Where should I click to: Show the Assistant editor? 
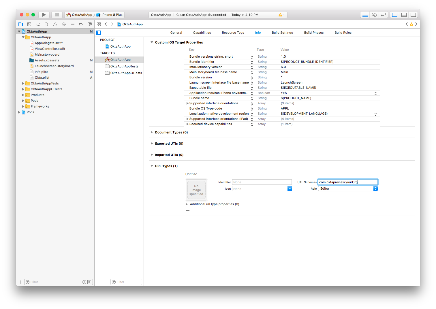coord(374,15)
